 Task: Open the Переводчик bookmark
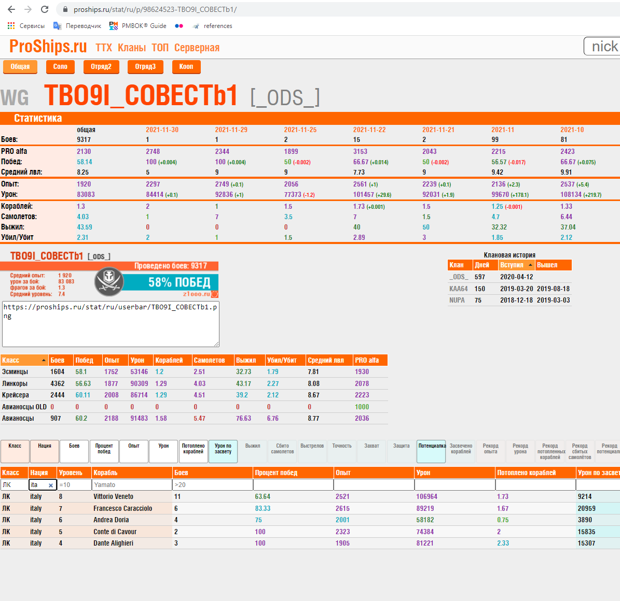tap(77, 26)
